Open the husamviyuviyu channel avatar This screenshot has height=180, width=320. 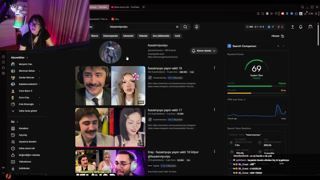(110, 52)
